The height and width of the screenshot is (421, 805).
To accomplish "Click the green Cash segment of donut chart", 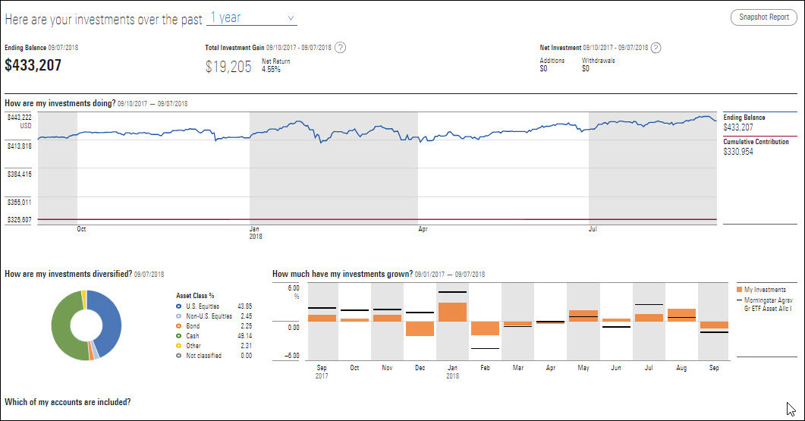I will coord(61,326).
